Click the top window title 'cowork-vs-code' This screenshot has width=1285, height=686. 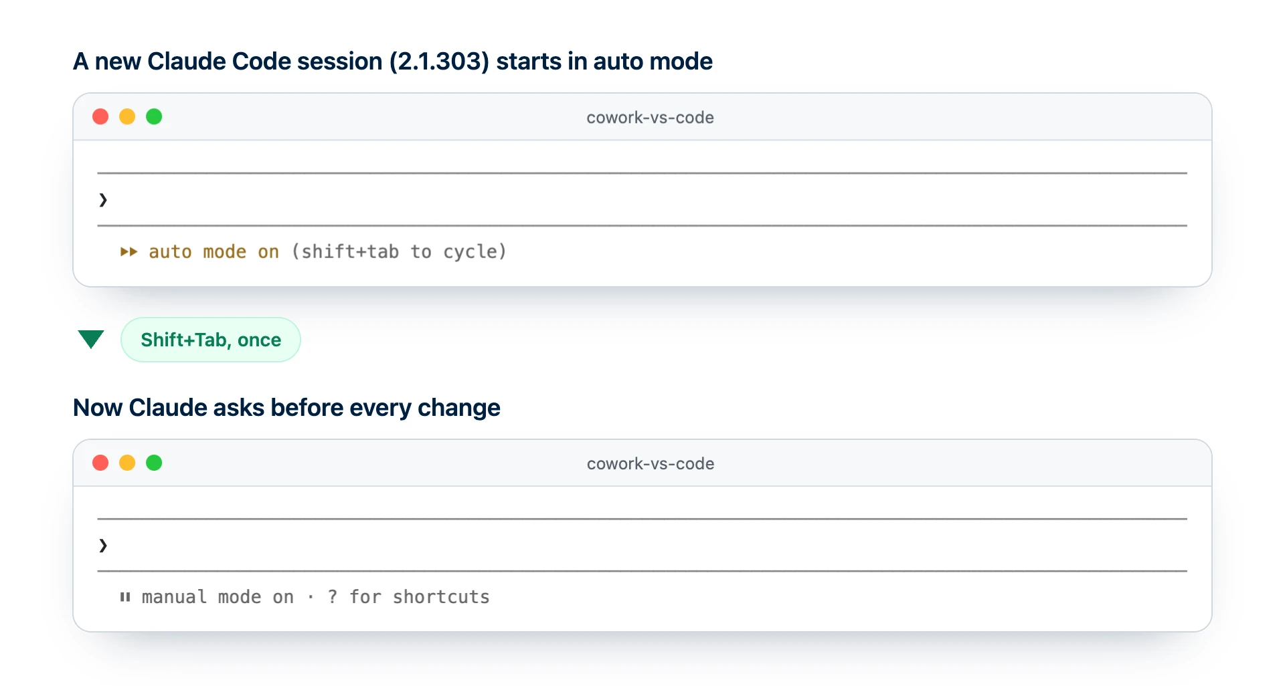(650, 118)
